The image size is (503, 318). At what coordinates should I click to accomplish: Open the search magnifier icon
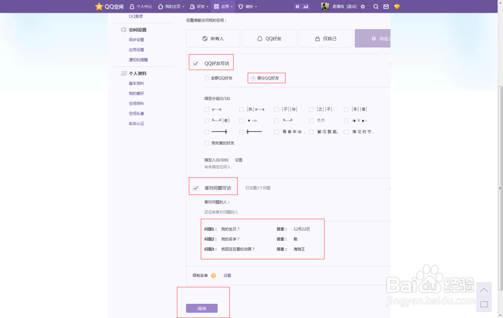tap(376, 7)
